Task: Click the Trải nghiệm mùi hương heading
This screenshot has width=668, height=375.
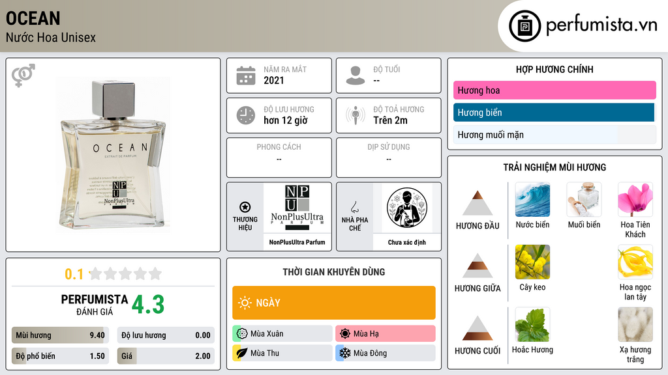Action: pos(554,167)
